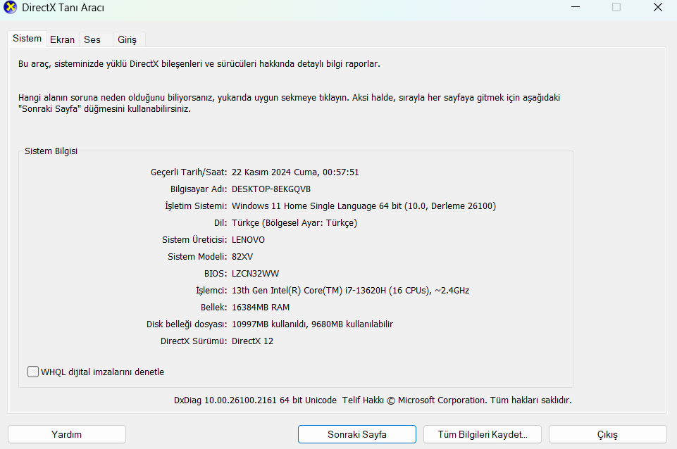This screenshot has height=449, width=677.
Task: Click the Türkçe (Bölgesel Ayar: Türkçe) value
Action: pos(294,223)
